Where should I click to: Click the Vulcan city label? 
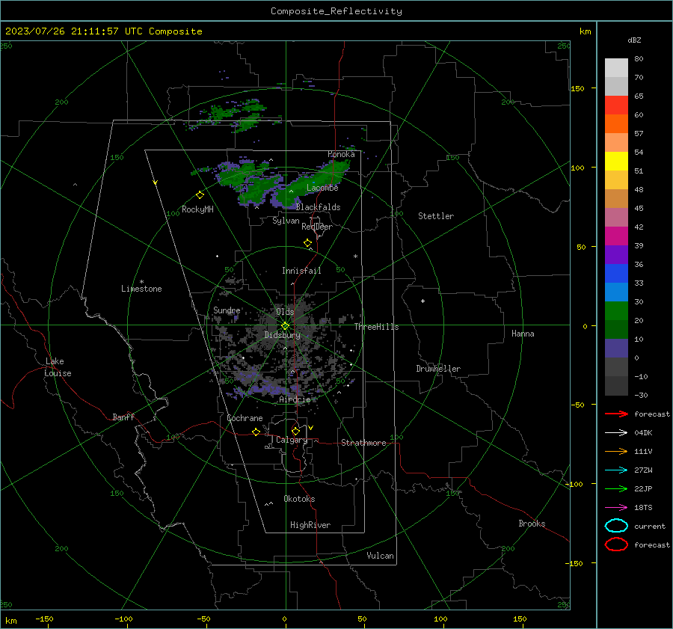click(380, 556)
